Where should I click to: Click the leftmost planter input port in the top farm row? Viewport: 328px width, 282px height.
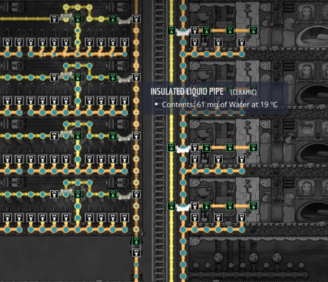(7, 43)
